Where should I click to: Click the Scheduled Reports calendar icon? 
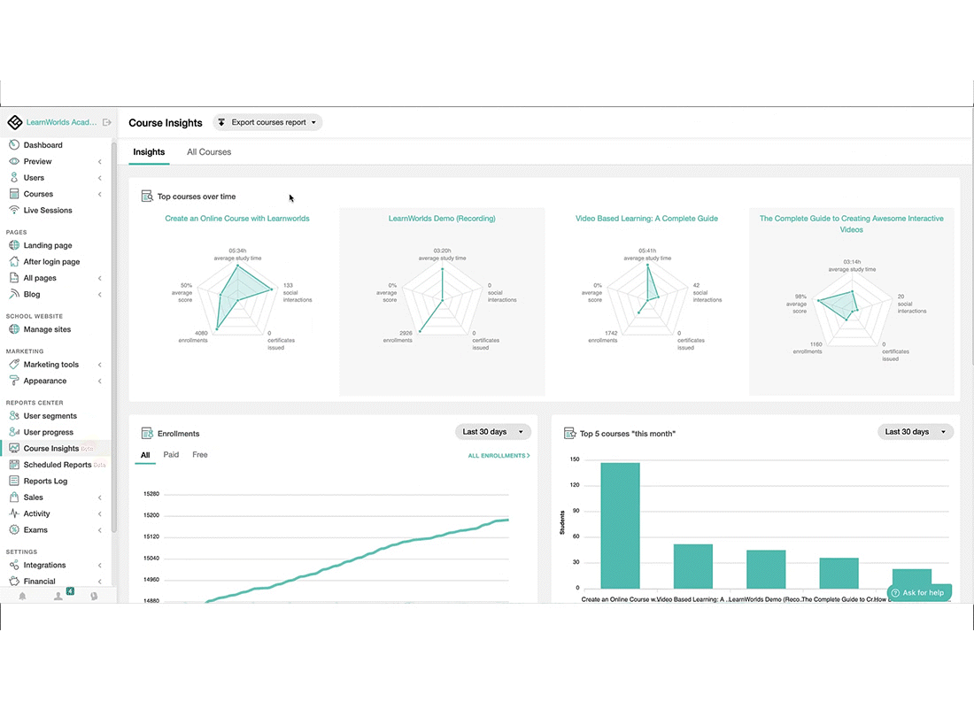coord(14,465)
